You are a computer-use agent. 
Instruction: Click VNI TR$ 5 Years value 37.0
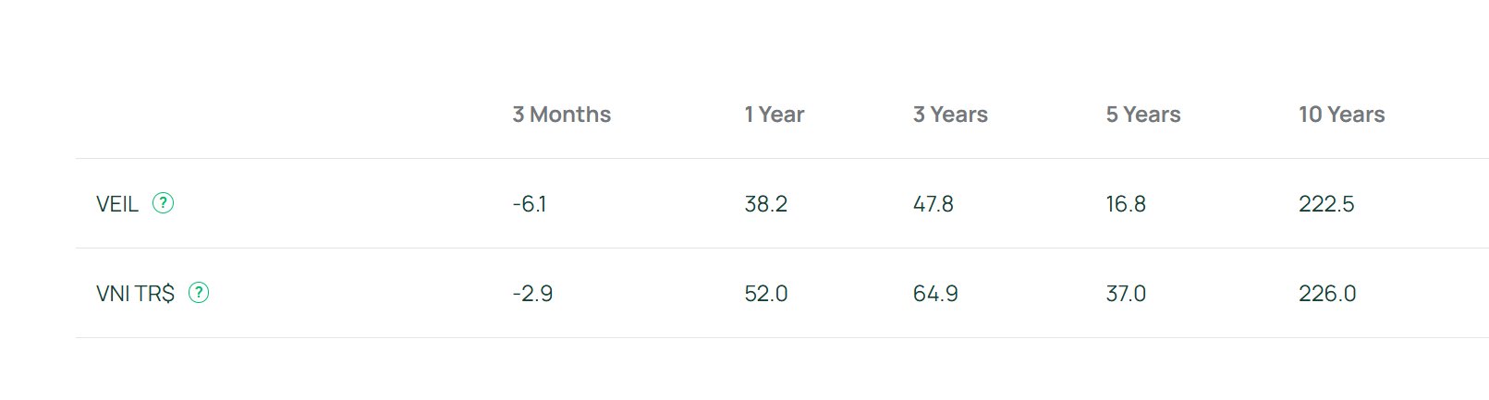pyautogui.click(x=1125, y=294)
